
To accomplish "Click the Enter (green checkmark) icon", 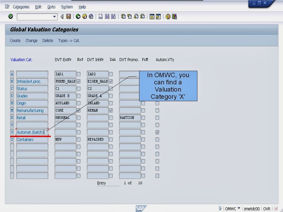I will (10, 16).
